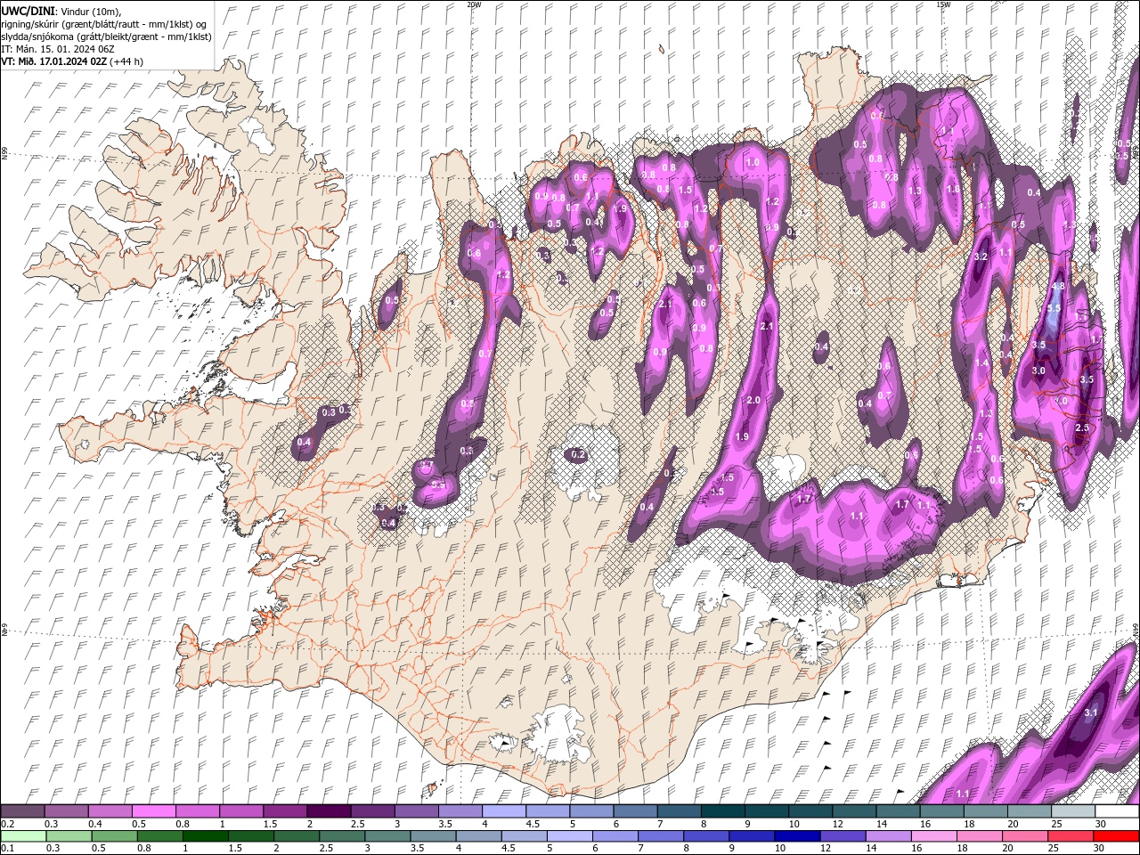Click the white upper legend swatch above 30
The height and width of the screenshot is (855, 1140).
1116,811
